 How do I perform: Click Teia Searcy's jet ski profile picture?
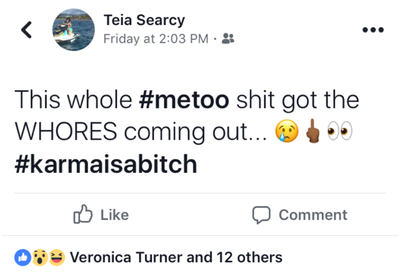click(73, 29)
